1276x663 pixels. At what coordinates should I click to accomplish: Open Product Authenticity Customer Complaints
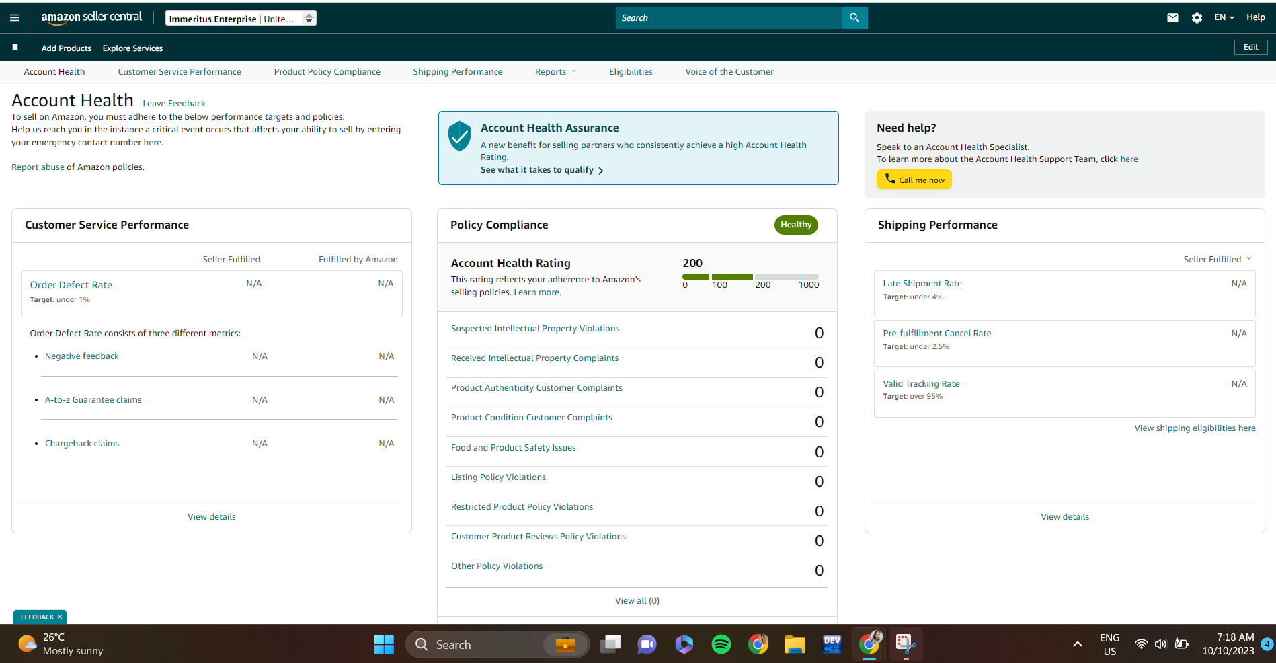(x=536, y=388)
